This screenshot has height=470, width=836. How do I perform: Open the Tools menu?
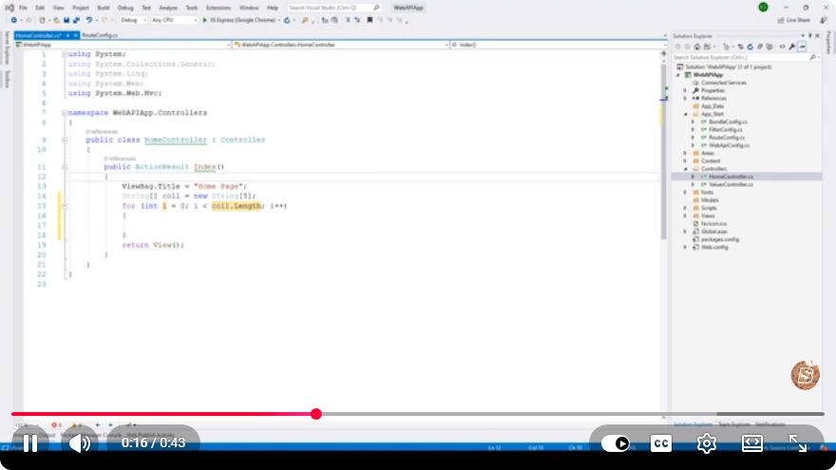point(191,8)
